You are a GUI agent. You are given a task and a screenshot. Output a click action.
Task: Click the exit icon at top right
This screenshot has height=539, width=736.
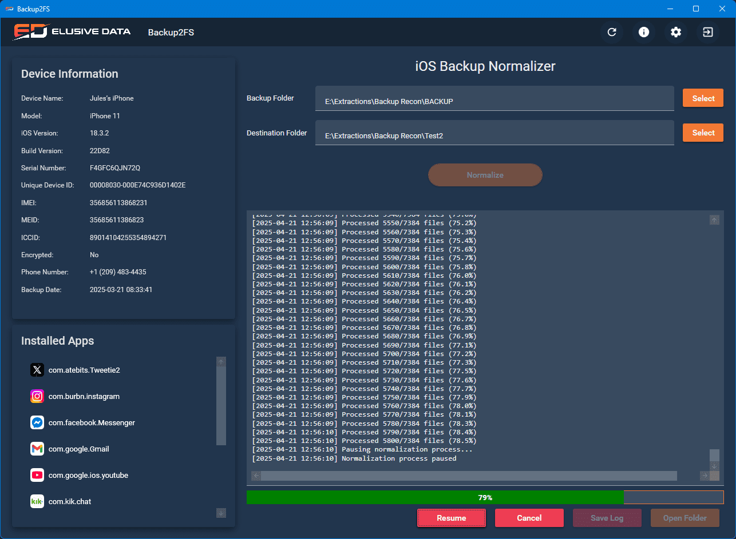click(x=708, y=32)
